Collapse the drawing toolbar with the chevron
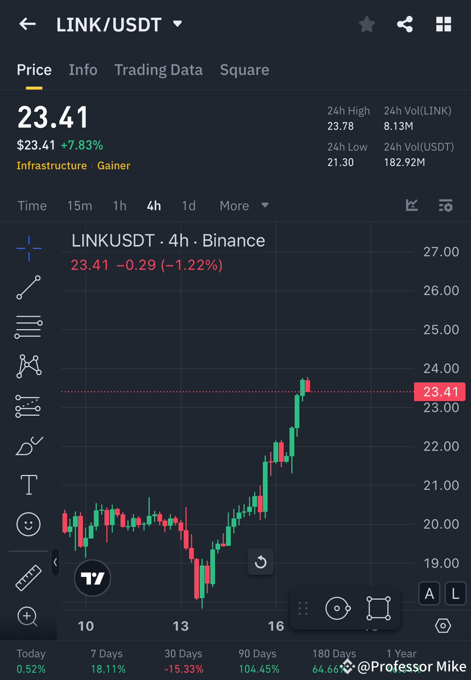The image size is (471, 680). (55, 563)
